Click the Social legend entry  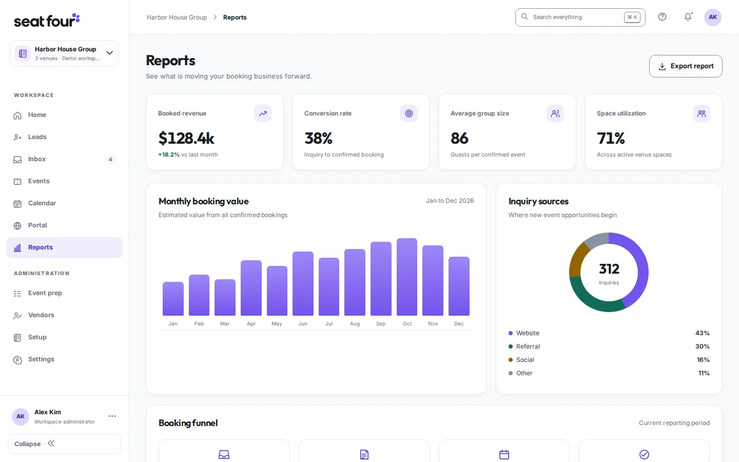click(609, 360)
